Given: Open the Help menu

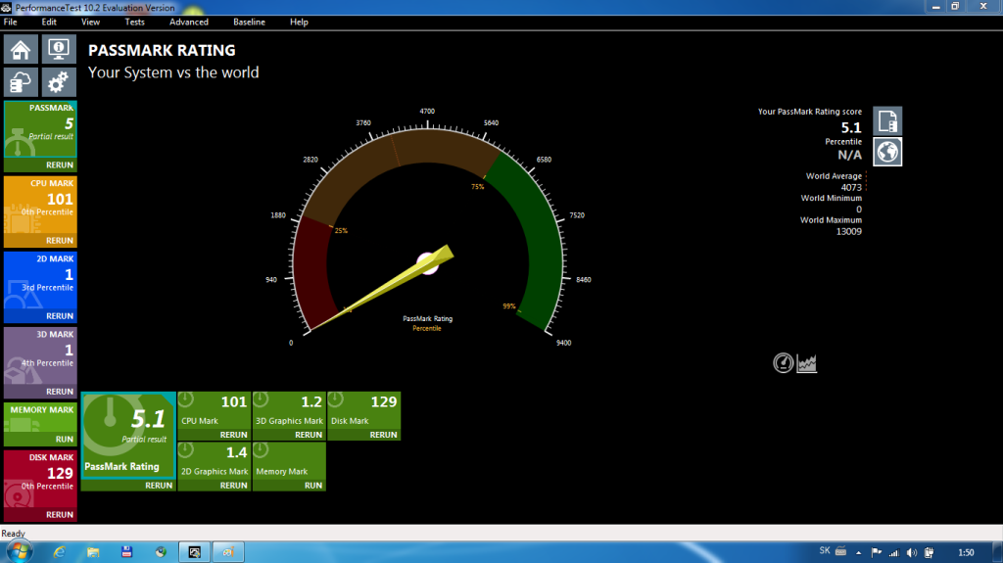Looking at the screenshot, I should 299,22.
